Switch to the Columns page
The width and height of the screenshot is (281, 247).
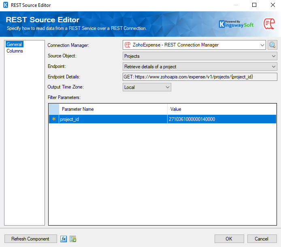pyautogui.click(x=15, y=51)
